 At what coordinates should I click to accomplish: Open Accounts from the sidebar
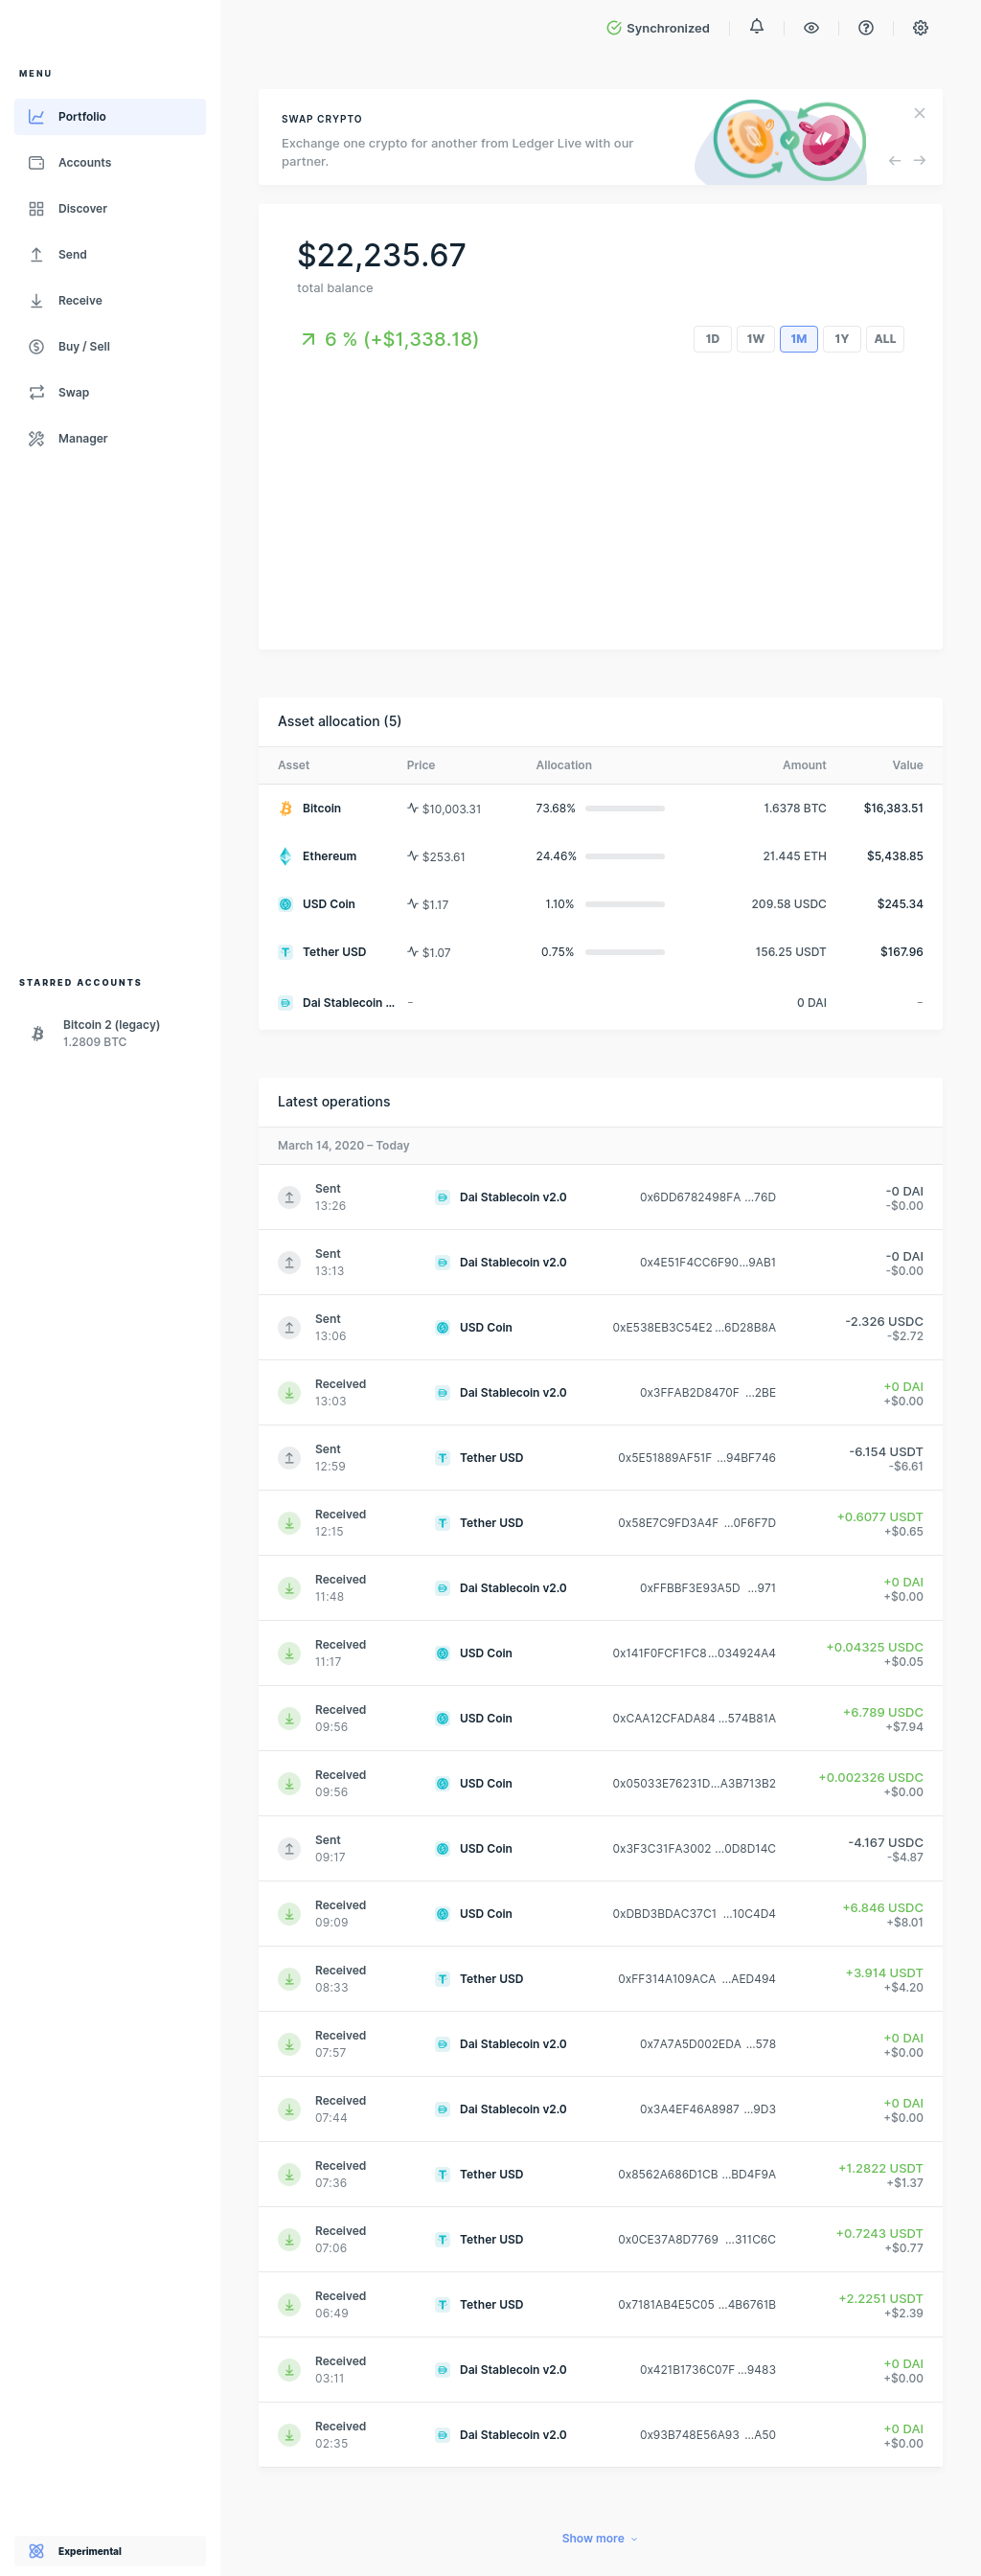(110, 163)
